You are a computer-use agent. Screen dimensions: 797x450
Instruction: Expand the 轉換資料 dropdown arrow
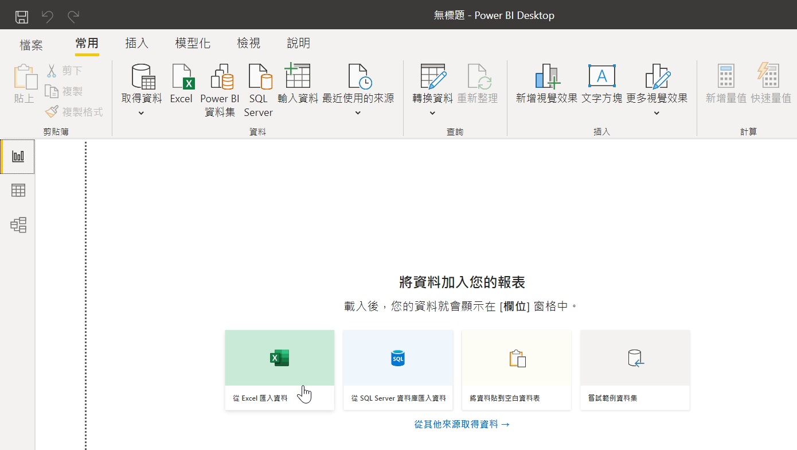click(433, 113)
